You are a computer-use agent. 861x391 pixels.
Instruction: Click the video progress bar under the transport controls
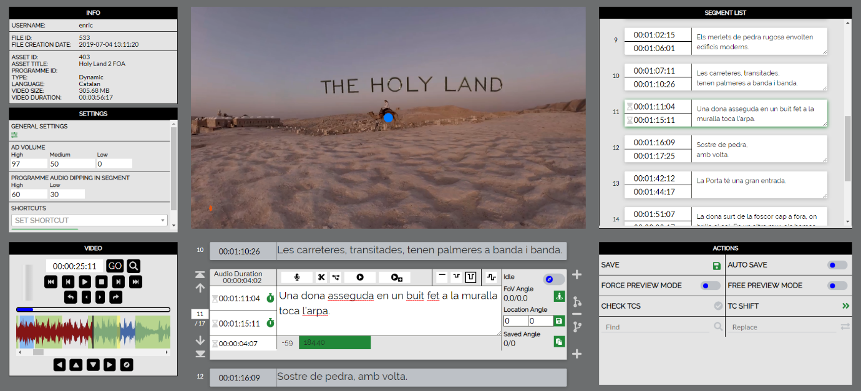(94, 309)
